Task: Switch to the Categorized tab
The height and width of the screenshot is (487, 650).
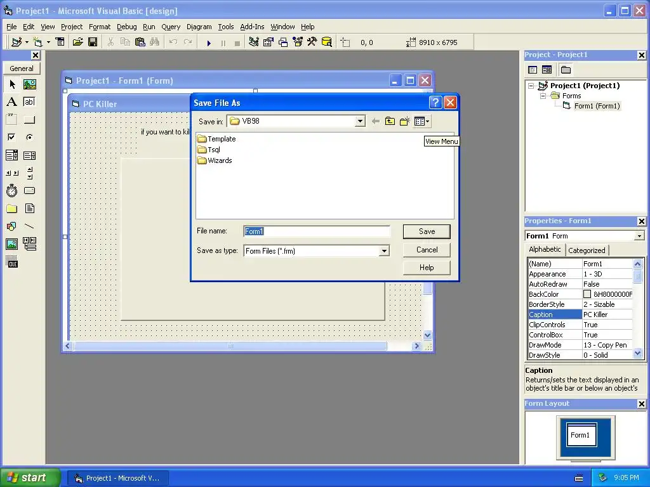Action: [x=587, y=250]
